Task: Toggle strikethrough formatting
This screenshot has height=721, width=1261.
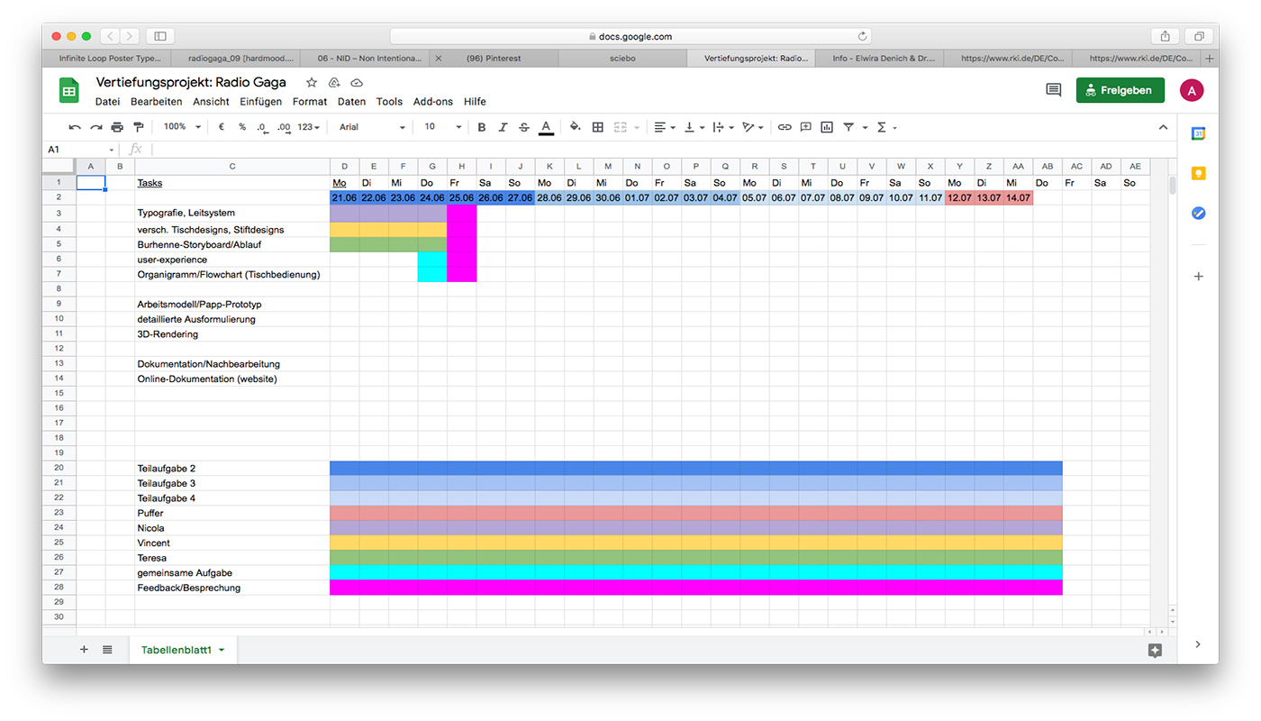Action: (x=524, y=127)
